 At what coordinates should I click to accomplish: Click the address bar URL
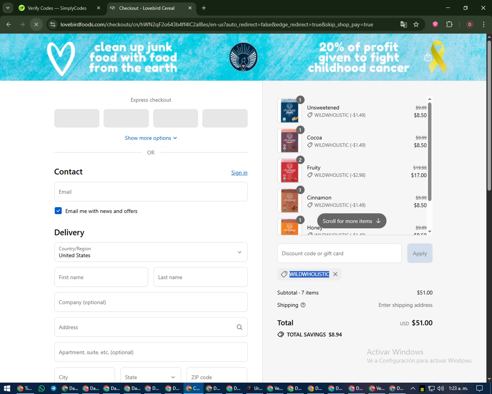pyautogui.click(x=216, y=24)
